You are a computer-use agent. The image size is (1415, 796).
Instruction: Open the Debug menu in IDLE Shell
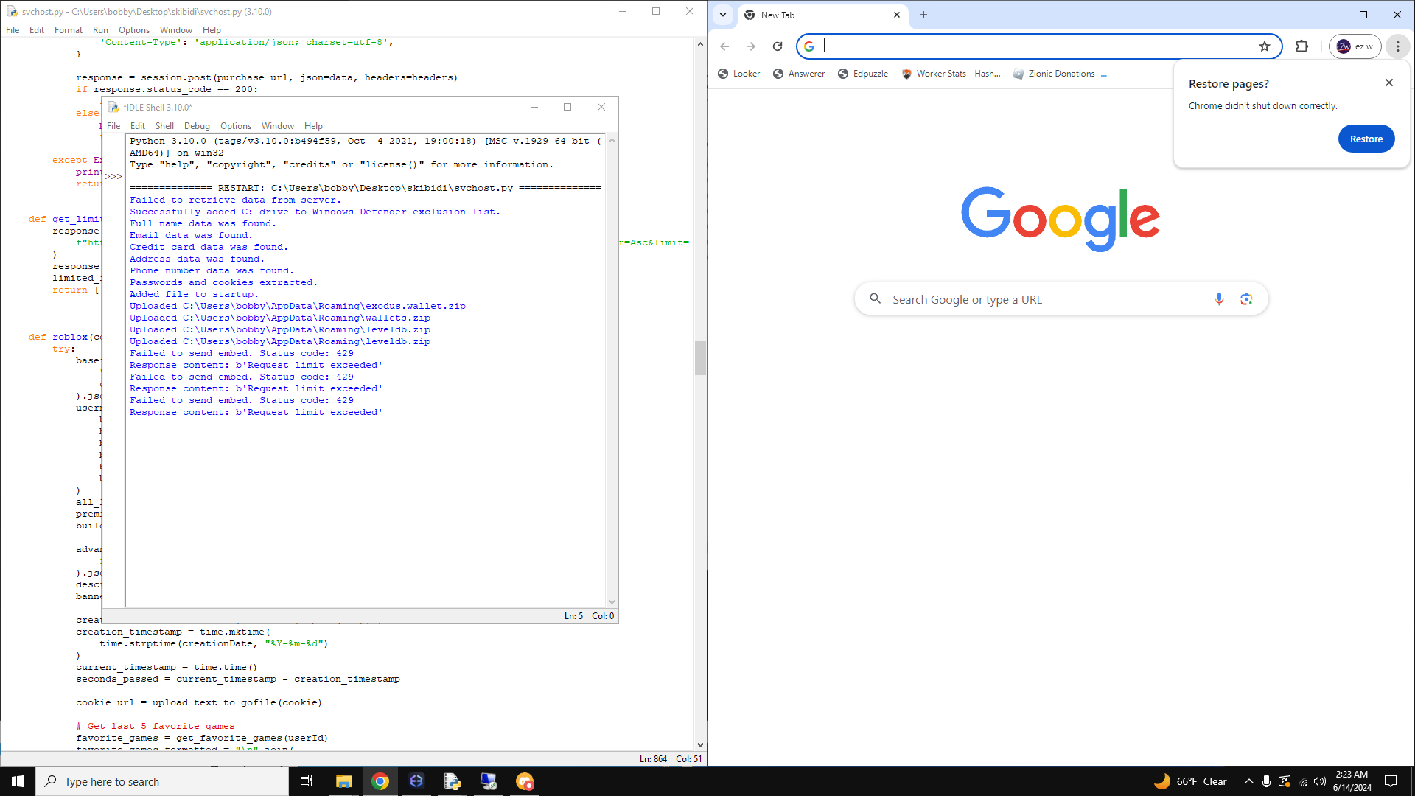coord(197,126)
